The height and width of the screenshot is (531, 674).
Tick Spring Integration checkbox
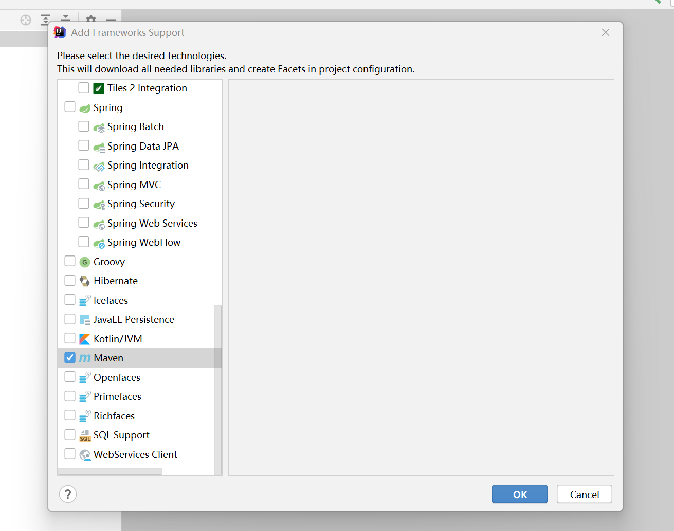[x=84, y=165]
